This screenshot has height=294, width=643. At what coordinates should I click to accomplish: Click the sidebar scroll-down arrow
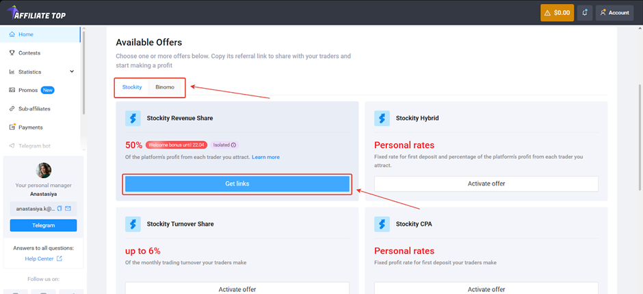point(84,149)
